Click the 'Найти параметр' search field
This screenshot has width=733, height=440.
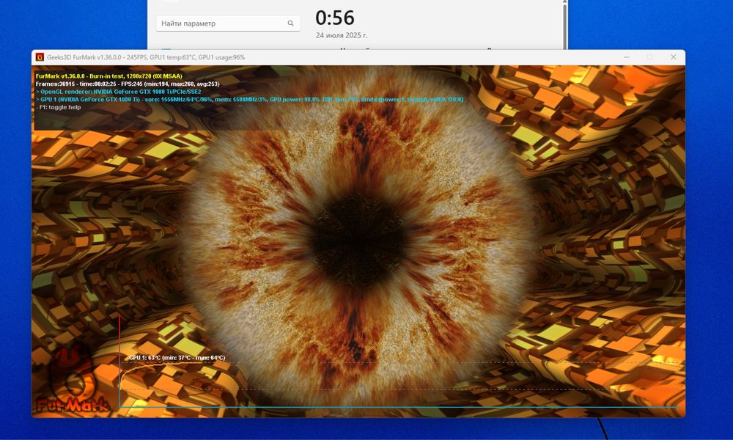point(228,23)
